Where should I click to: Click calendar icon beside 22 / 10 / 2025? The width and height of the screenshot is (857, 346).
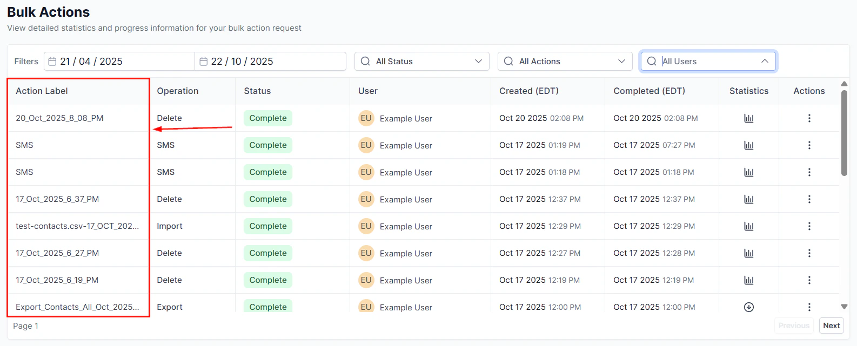[x=204, y=62]
